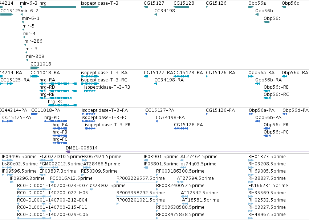
Task: Select the mir-286 label
Action: click(33, 41)
